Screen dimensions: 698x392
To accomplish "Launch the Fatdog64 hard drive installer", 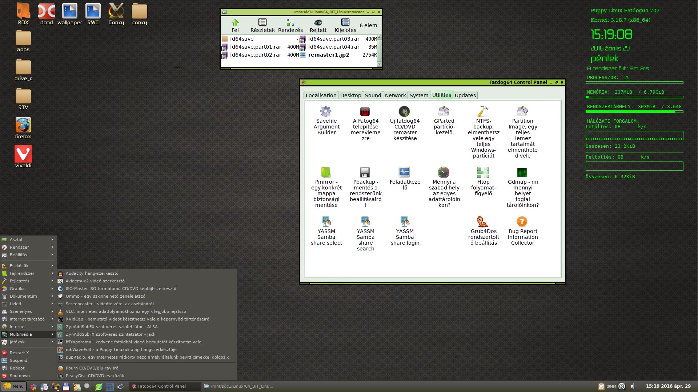I will [x=365, y=123].
